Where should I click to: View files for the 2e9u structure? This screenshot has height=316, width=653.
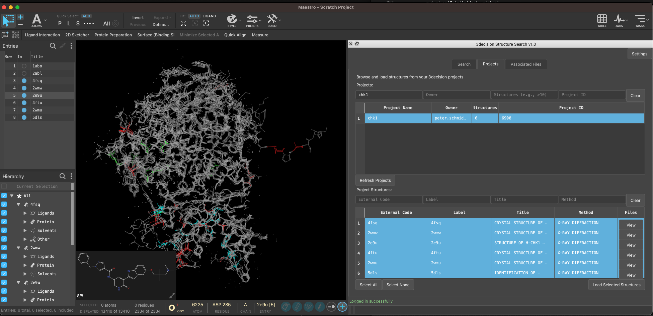coord(631,245)
